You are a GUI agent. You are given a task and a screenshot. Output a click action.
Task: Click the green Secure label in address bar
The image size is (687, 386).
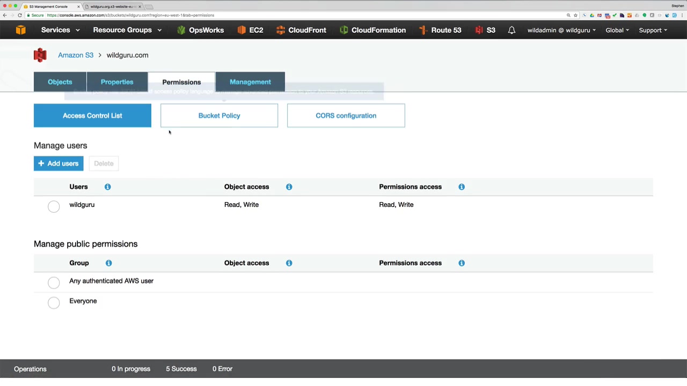click(x=35, y=15)
